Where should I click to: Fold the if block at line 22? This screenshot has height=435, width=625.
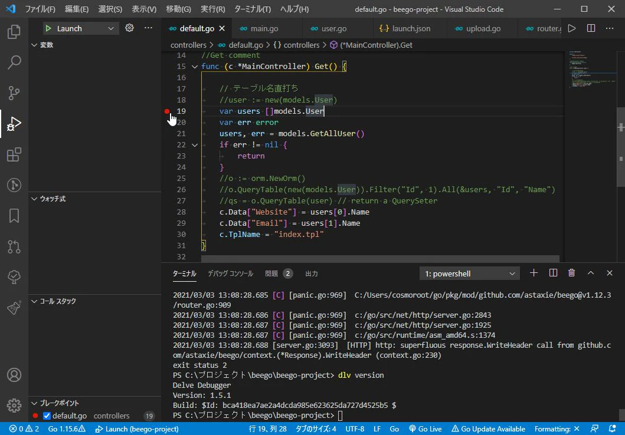tap(195, 145)
